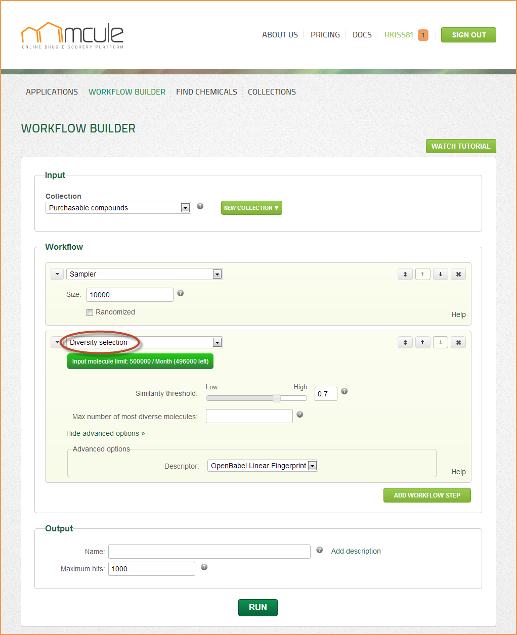Screen dimensions: 517x635
Task: Click the notification badge next to RKISS81
Action: pos(423,35)
